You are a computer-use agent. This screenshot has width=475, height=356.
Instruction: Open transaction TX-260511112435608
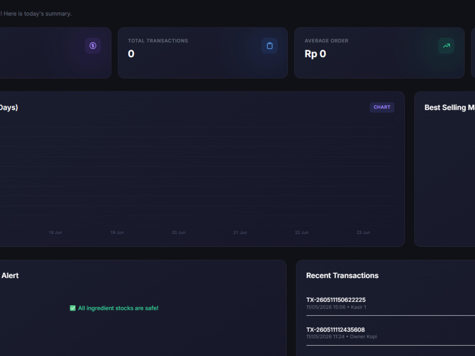point(335,330)
